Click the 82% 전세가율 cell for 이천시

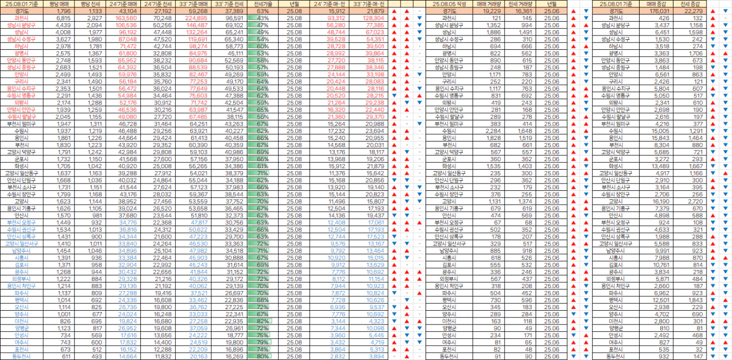[x=262, y=321]
